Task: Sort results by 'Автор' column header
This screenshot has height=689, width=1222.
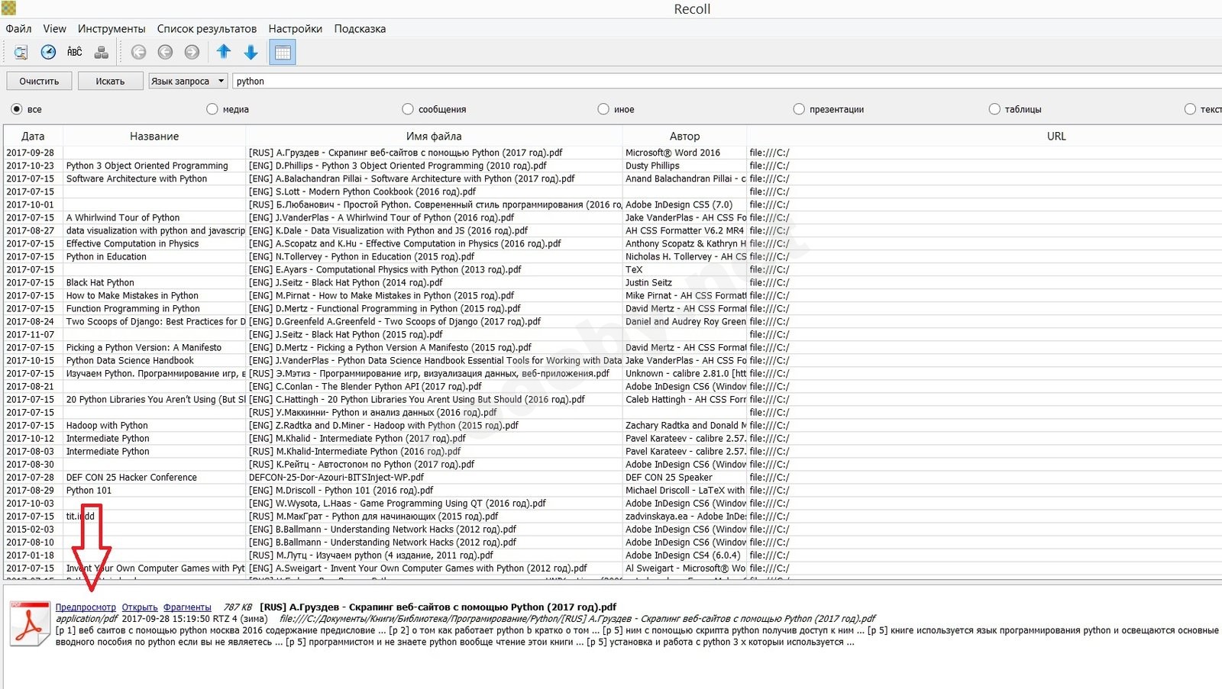Action: [684, 136]
